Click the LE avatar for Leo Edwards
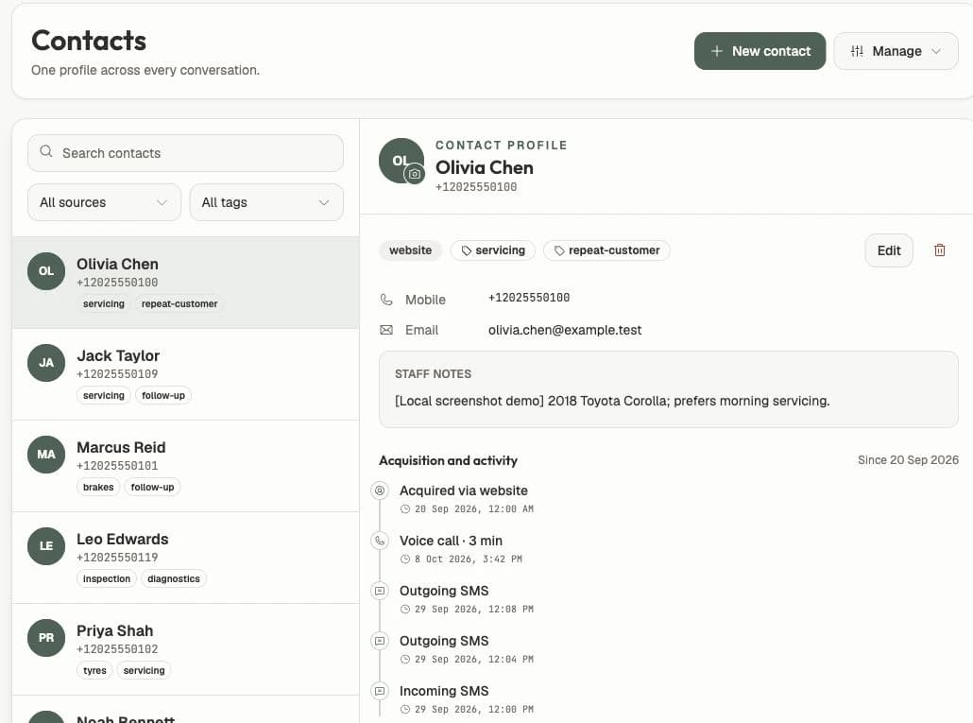Image resolution: width=973 pixels, height=723 pixels. (x=46, y=546)
